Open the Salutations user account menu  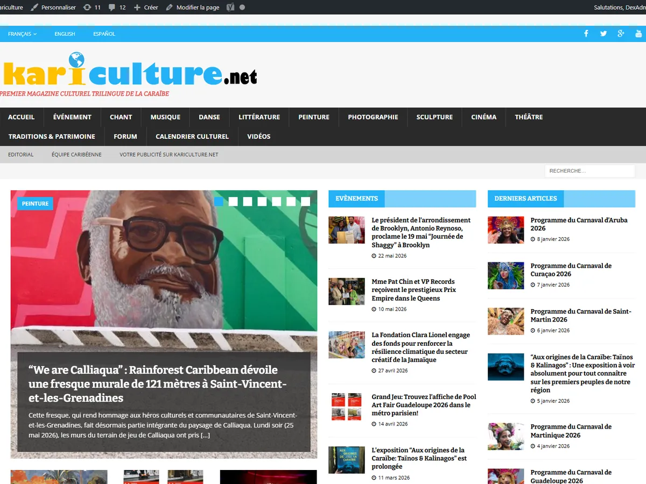point(619,8)
